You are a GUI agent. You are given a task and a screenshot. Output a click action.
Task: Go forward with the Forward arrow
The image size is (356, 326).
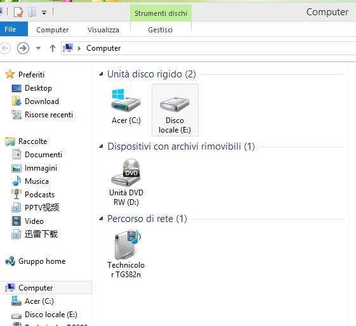click(23, 48)
